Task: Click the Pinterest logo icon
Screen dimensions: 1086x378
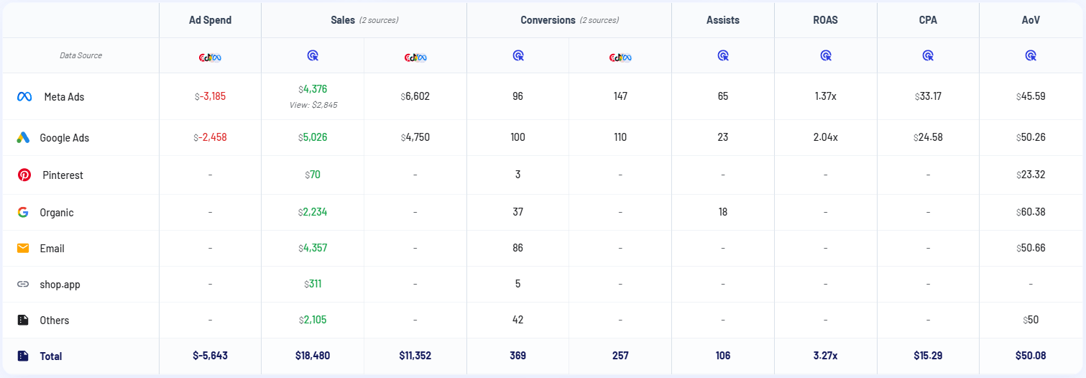Action: click(x=24, y=175)
